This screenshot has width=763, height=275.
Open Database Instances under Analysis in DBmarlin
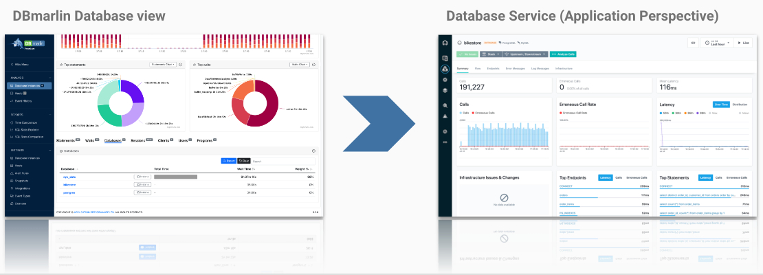[29, 86]
